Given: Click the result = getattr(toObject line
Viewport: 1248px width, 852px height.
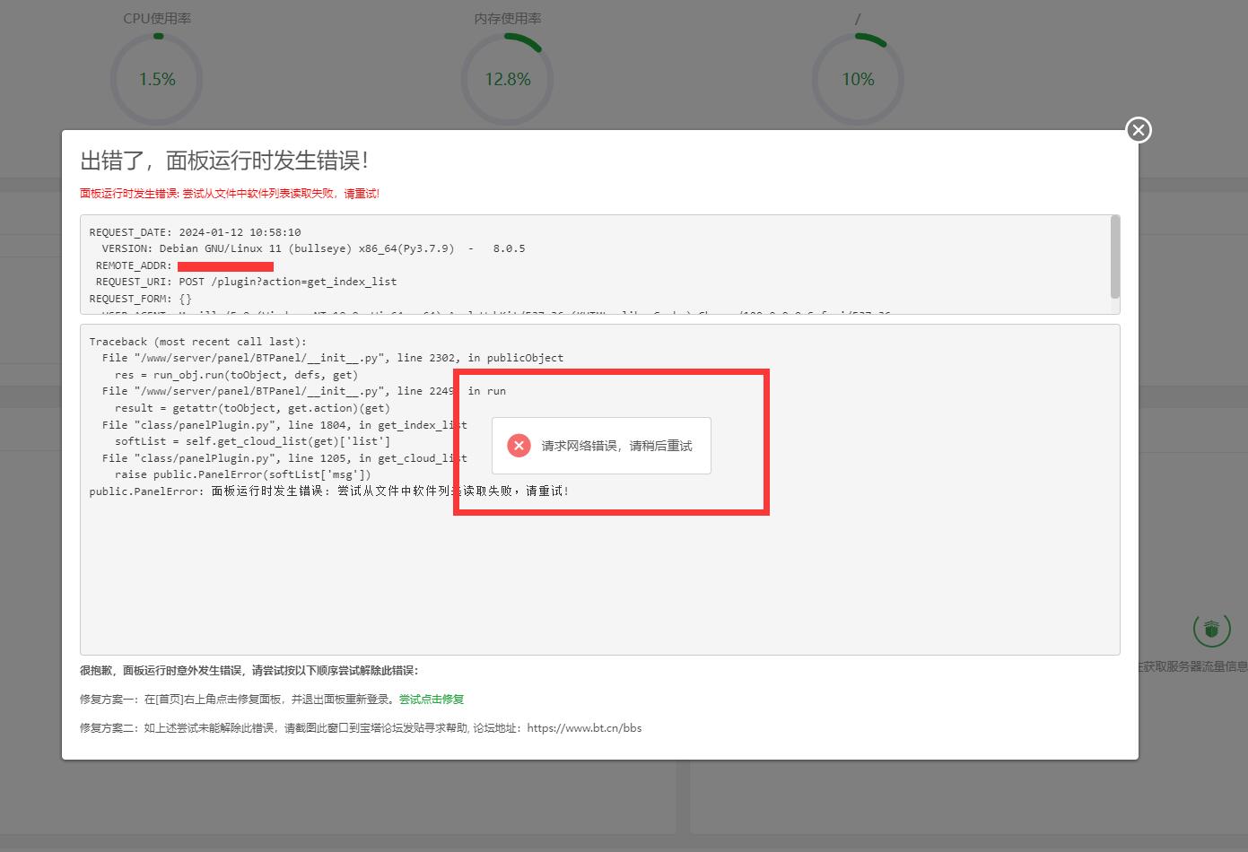Looking at the screenshot, I should [x=252, y=408].
